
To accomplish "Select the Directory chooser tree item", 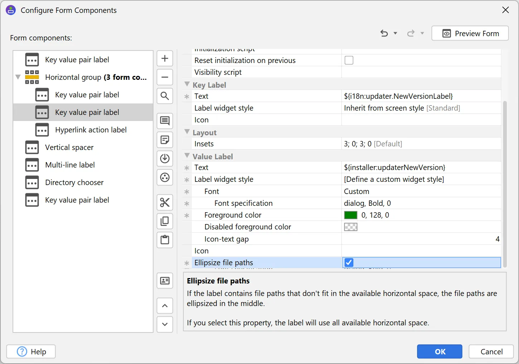I will pyautogui.click(x=83, y=183).
